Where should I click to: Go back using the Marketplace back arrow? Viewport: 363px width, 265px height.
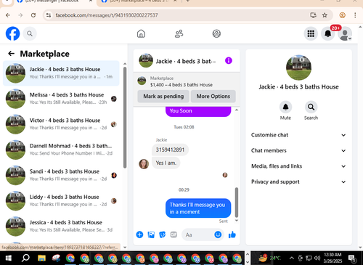[11, 54]
